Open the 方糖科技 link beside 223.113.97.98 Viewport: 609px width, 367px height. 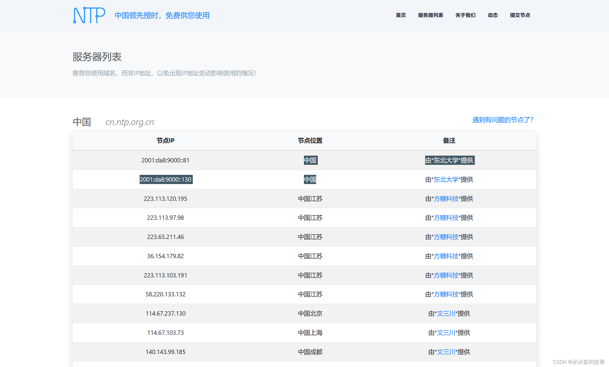(446, 218)
